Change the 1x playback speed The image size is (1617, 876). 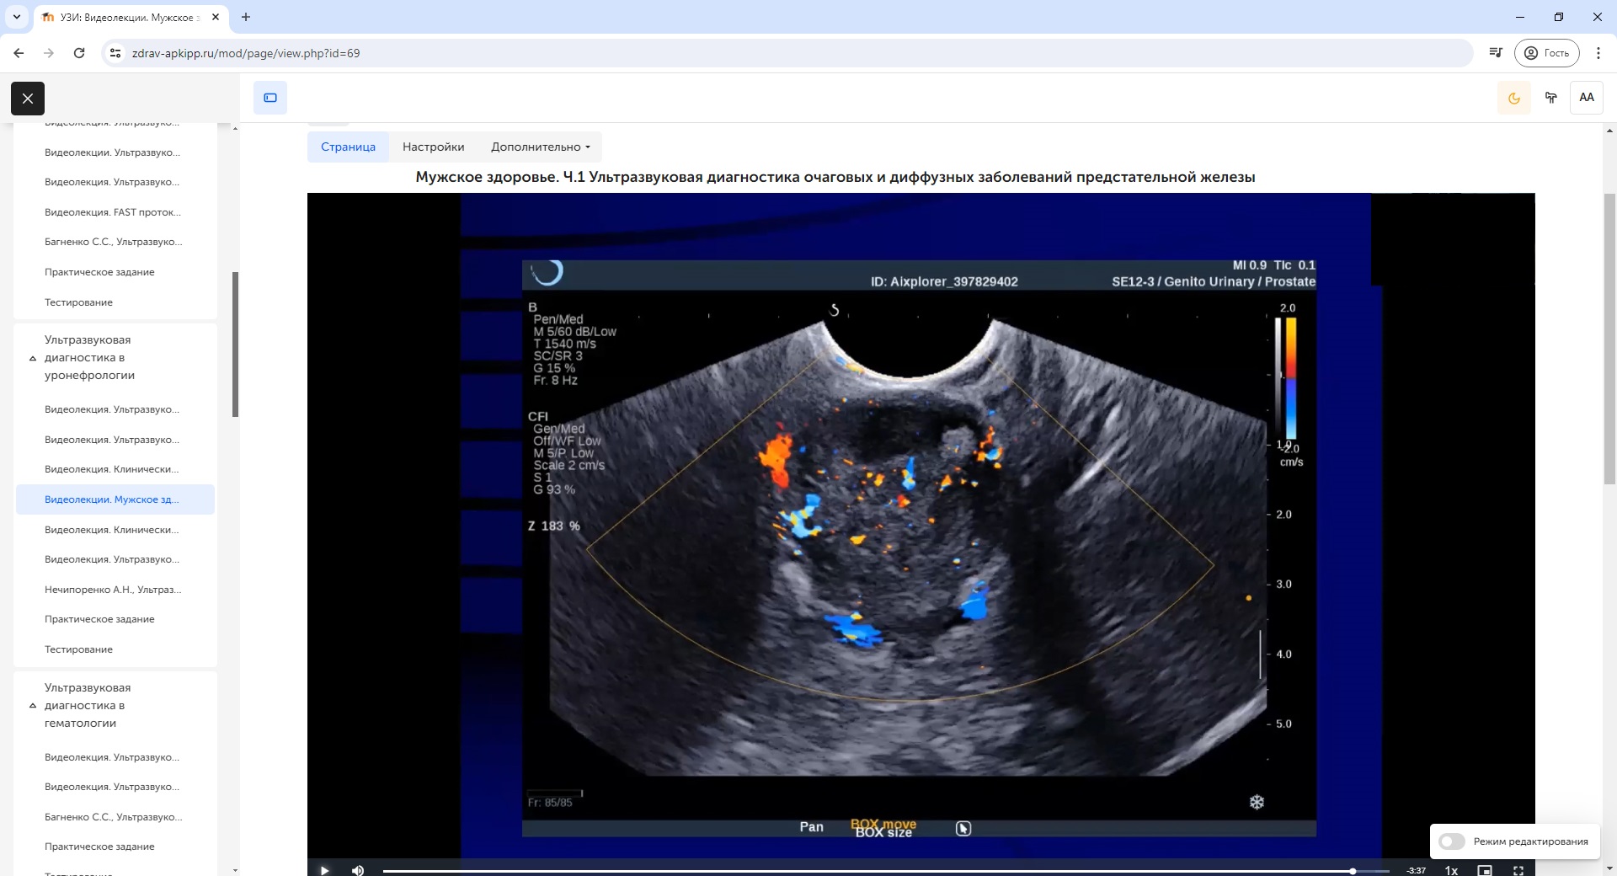1451,870
